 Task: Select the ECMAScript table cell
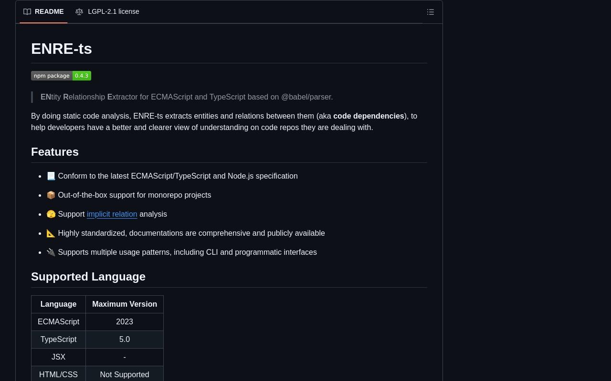[58, 322]
